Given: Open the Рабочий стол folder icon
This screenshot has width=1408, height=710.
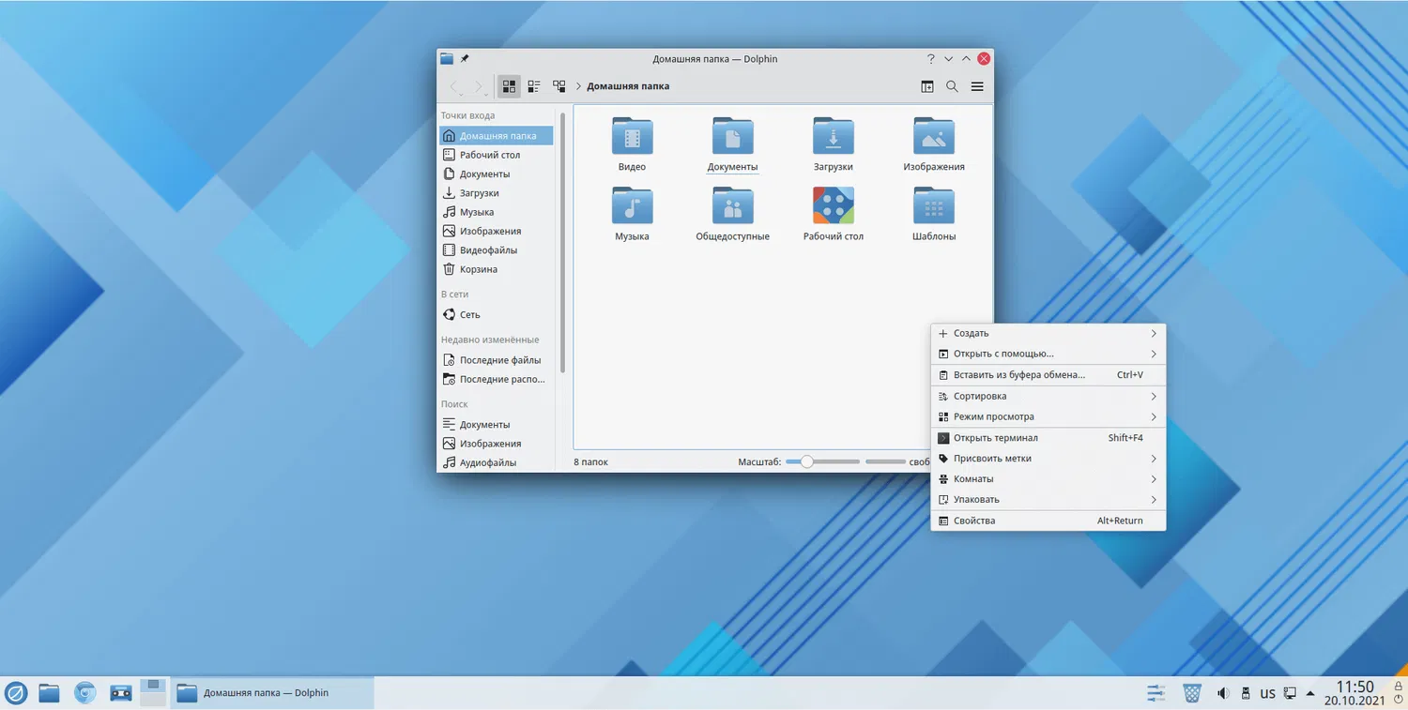Looking at the screenshot, I should pyautogui.click(x=833, y=206).
